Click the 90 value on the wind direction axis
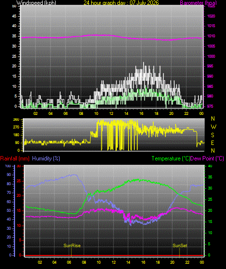 [17, 142]
